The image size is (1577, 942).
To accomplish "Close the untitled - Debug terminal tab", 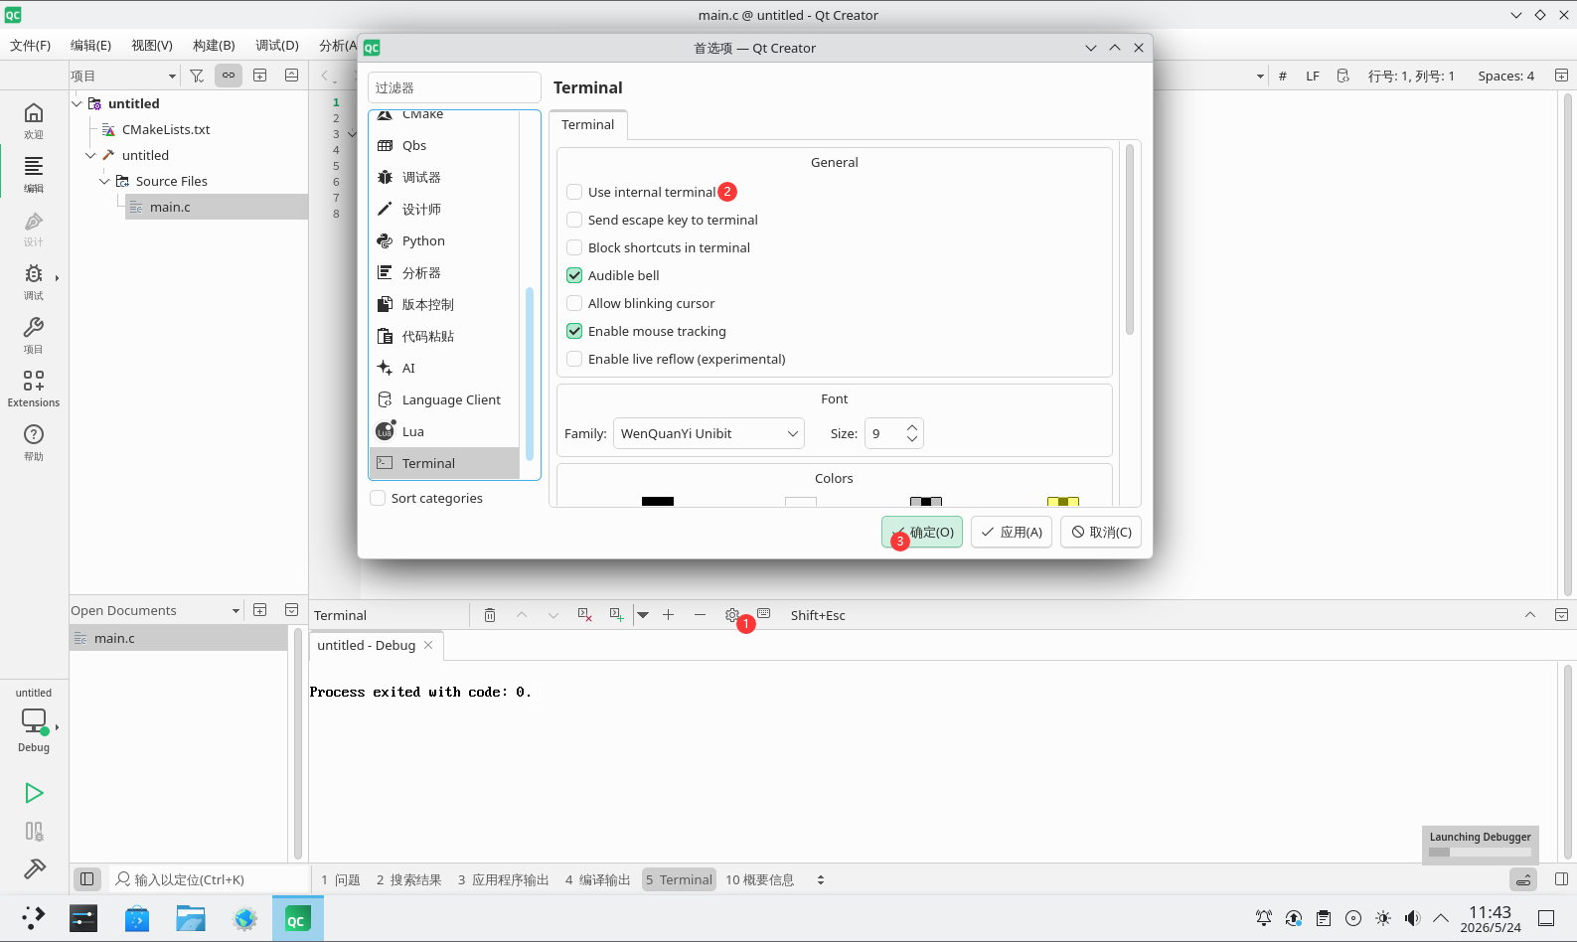I will 428,645.
